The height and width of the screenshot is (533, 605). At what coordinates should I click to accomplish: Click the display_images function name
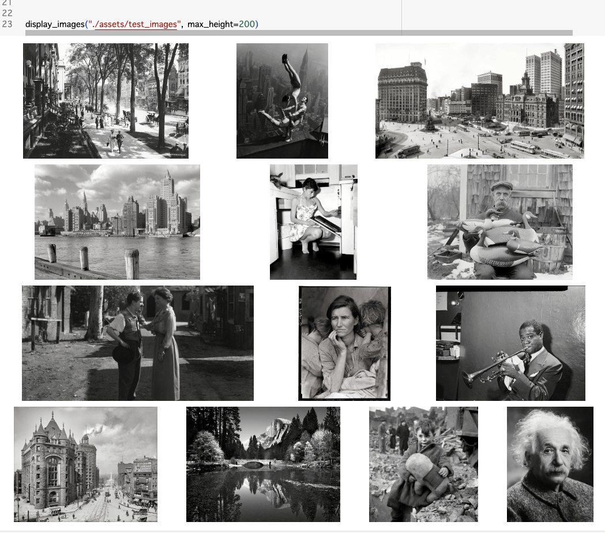tap(55, 24)
